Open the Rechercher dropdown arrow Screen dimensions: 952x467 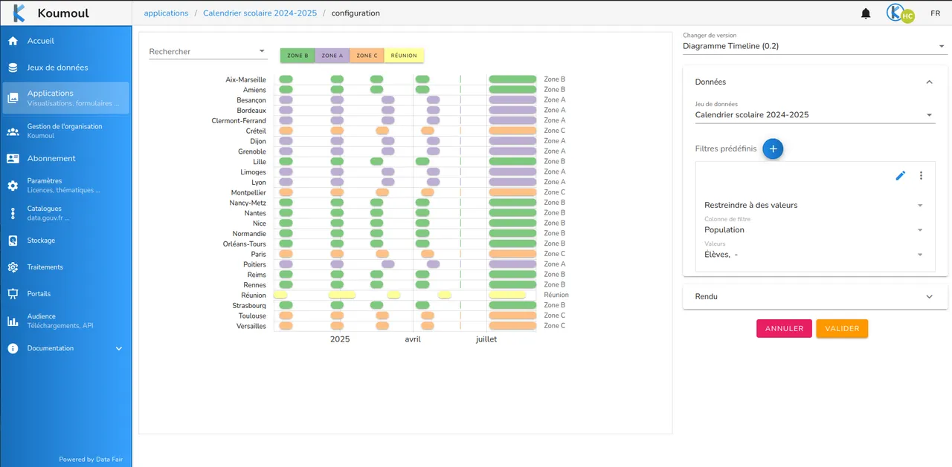click(x=262, y=51)
